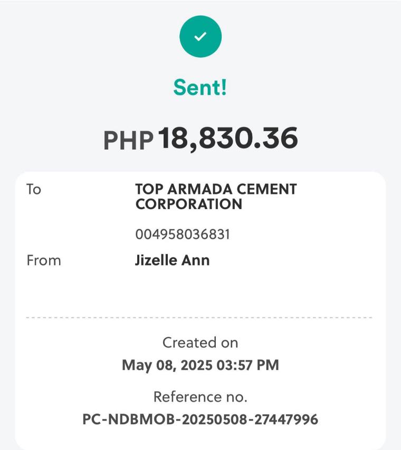Click the "Reference no." label
Screen dimensions: 401x450
pyautogui.click(x=200, y=397)
